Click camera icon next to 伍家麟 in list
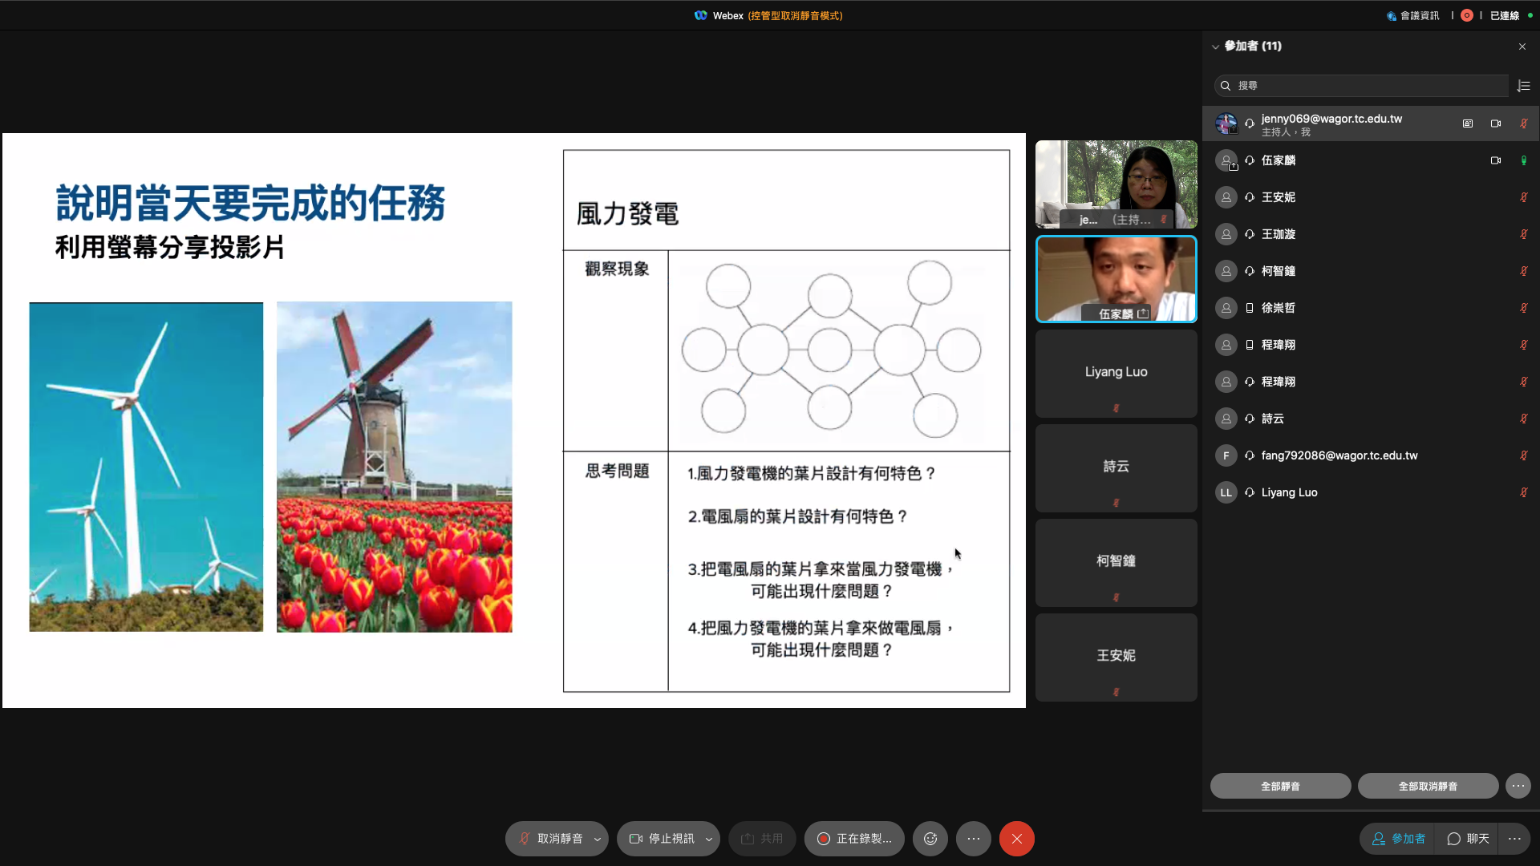 click(x=1496, y=160)
